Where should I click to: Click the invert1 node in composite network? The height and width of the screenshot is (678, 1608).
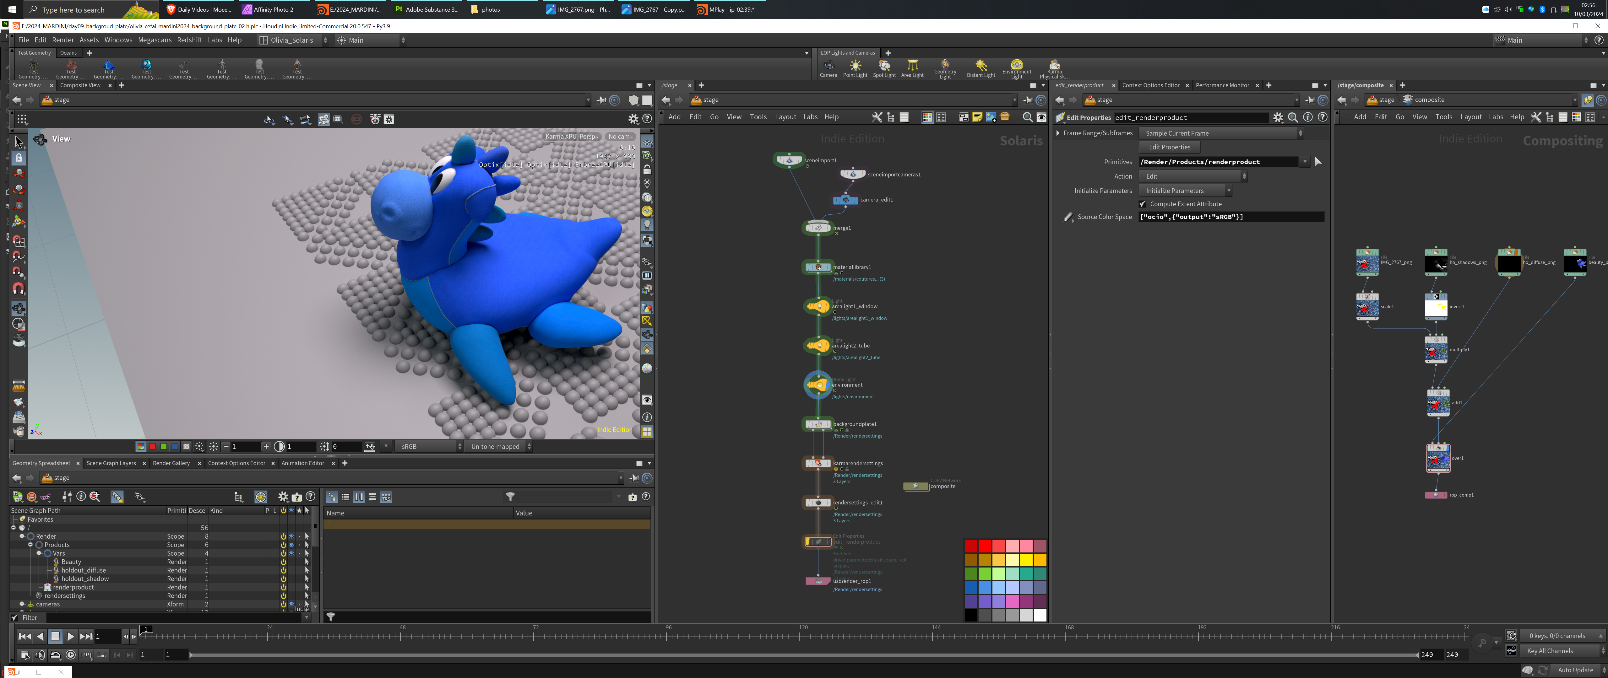1436,306
